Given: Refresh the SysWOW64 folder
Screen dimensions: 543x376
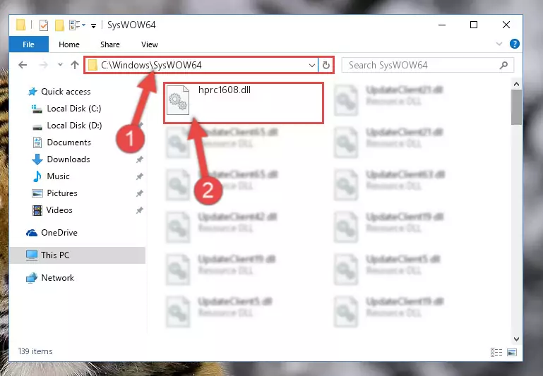Looking at the screenshot, I should click(x=326, y=65).
